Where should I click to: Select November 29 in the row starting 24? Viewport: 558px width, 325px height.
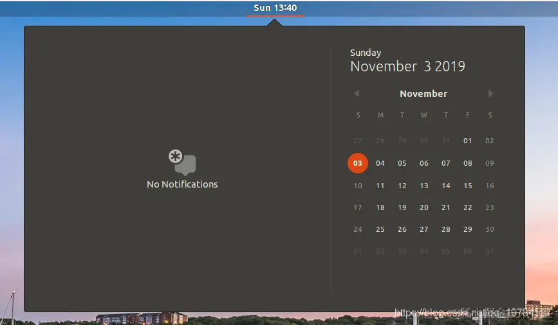[468, 229]
